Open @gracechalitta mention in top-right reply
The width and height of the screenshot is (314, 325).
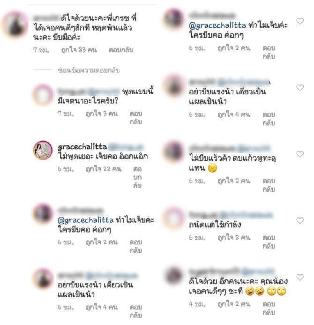[217, 26]
